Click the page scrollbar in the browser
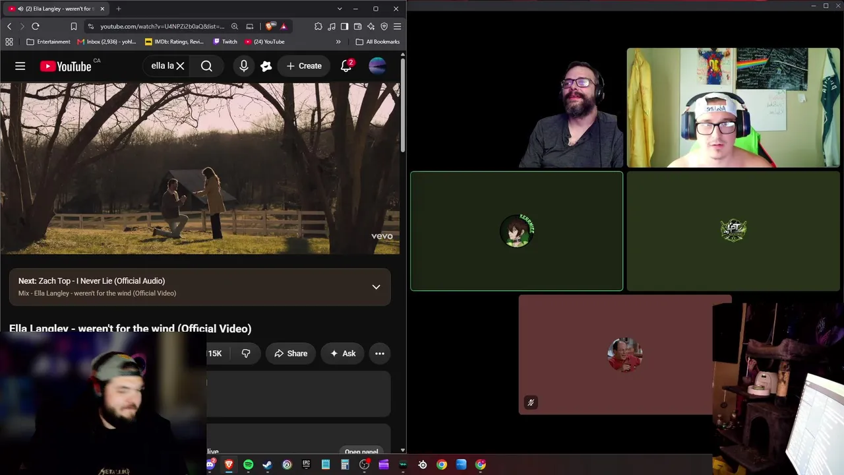The image size is (844, 475). pyautogui.click(x=403, y=106)
